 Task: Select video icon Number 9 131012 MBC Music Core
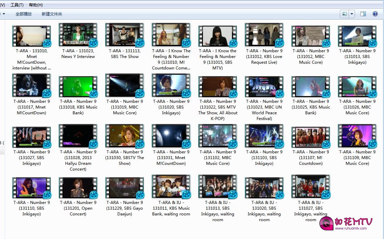point(311,36)
